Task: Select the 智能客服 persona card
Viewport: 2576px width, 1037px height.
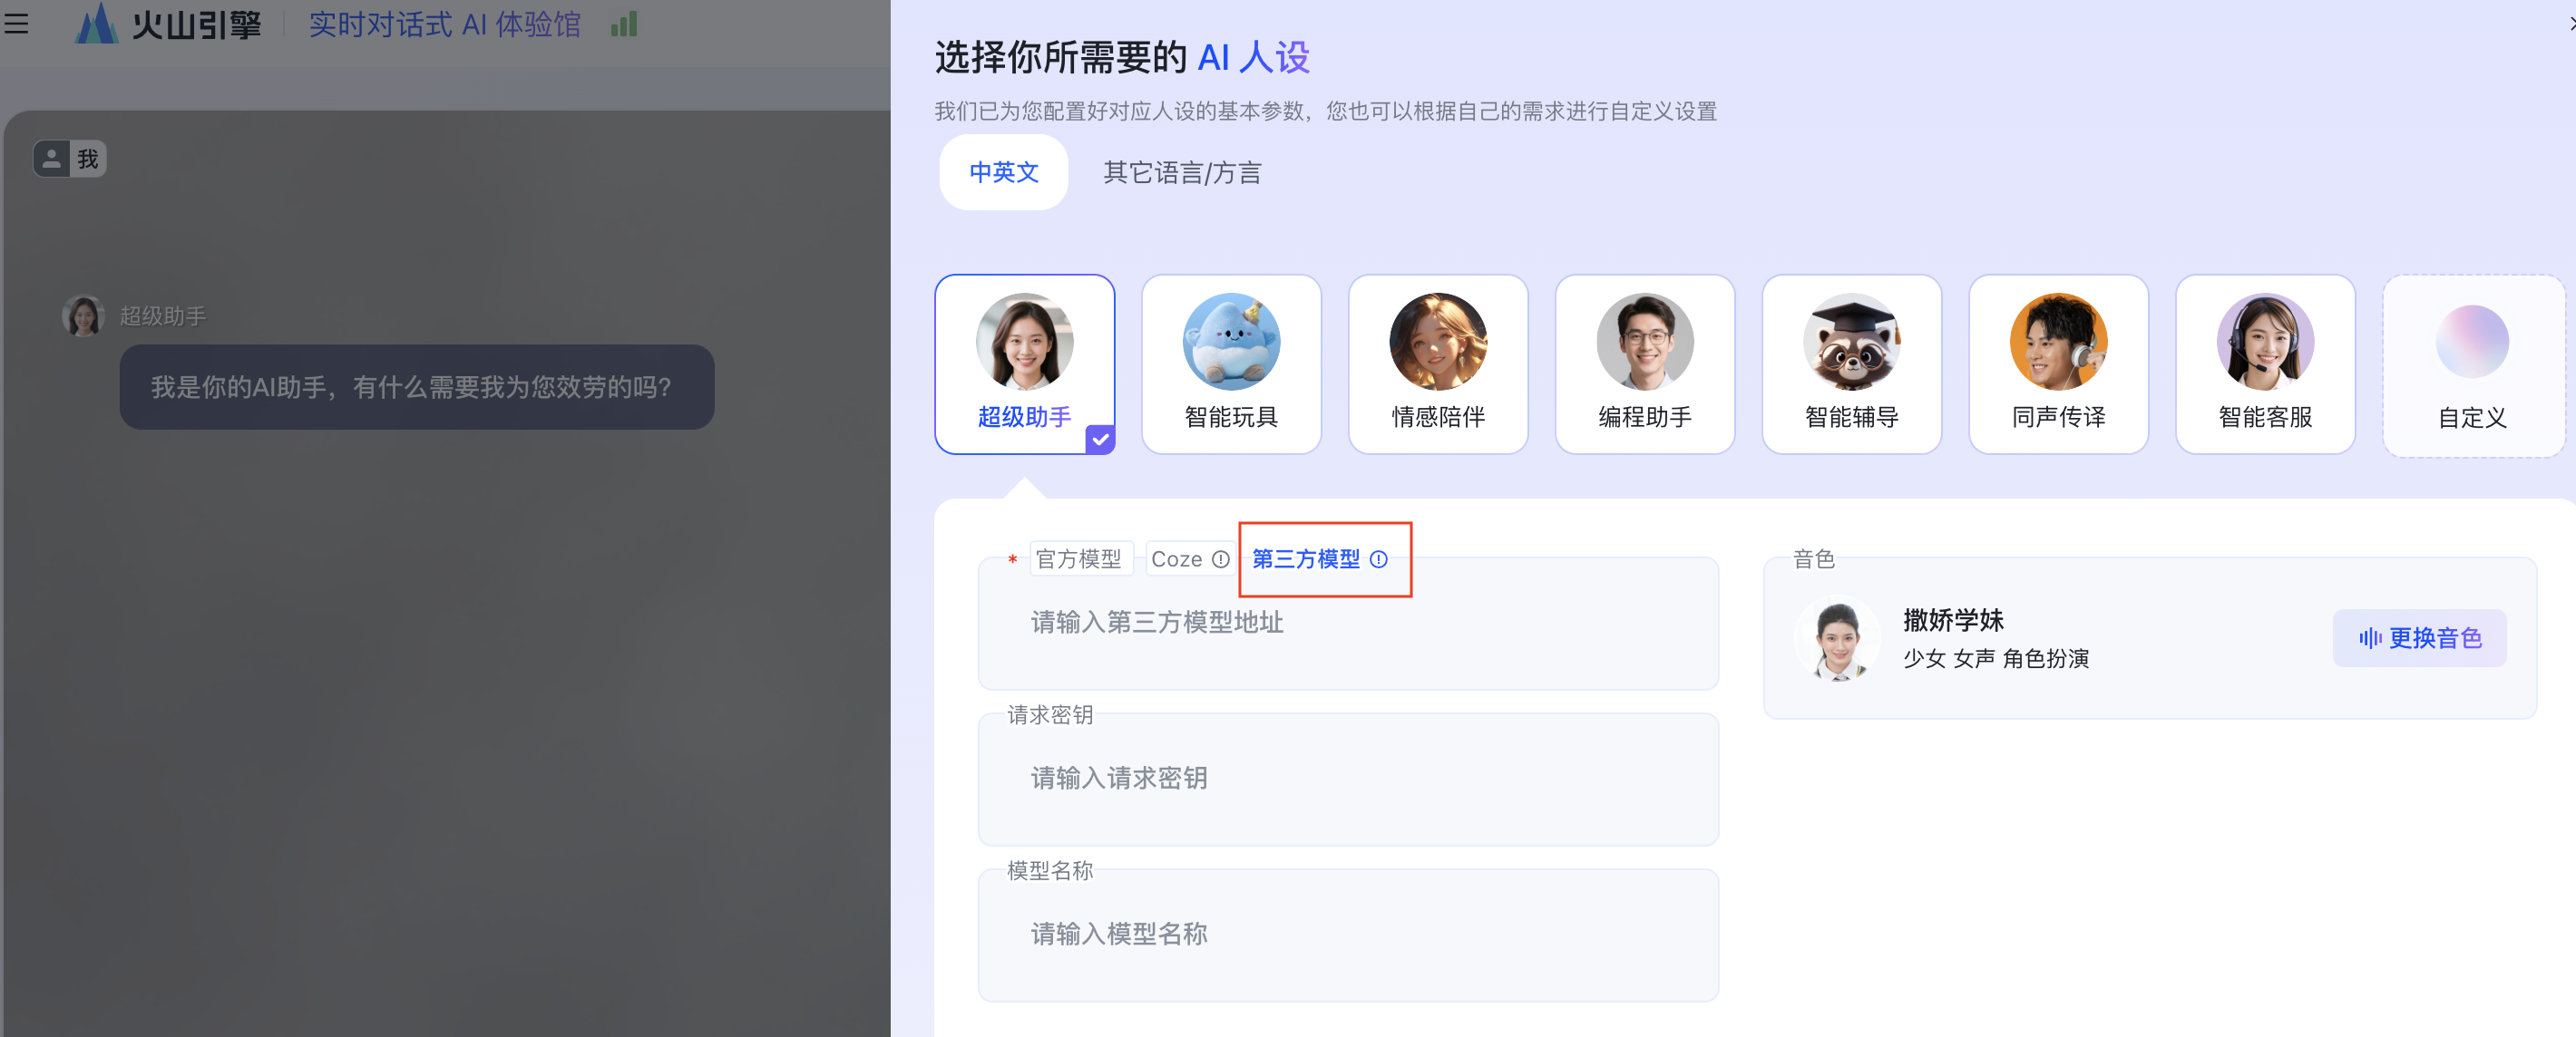Action: (2266, 364)
